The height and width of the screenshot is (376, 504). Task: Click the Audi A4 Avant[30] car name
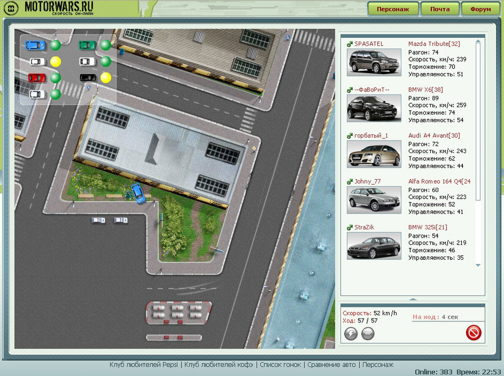point(434,136)
